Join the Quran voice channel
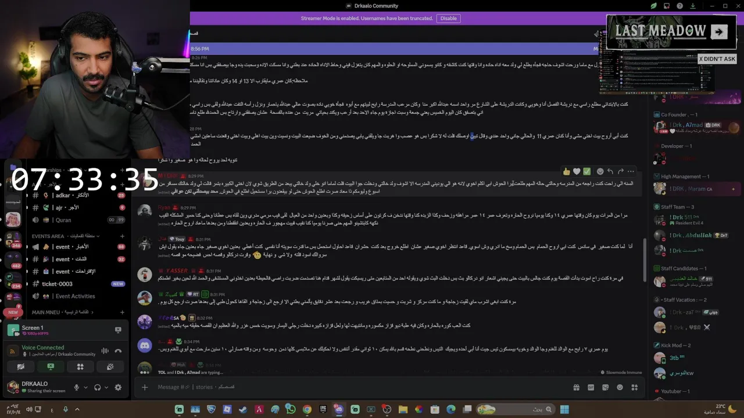This screenshot has height=418, width=744. tap(78, 220)
